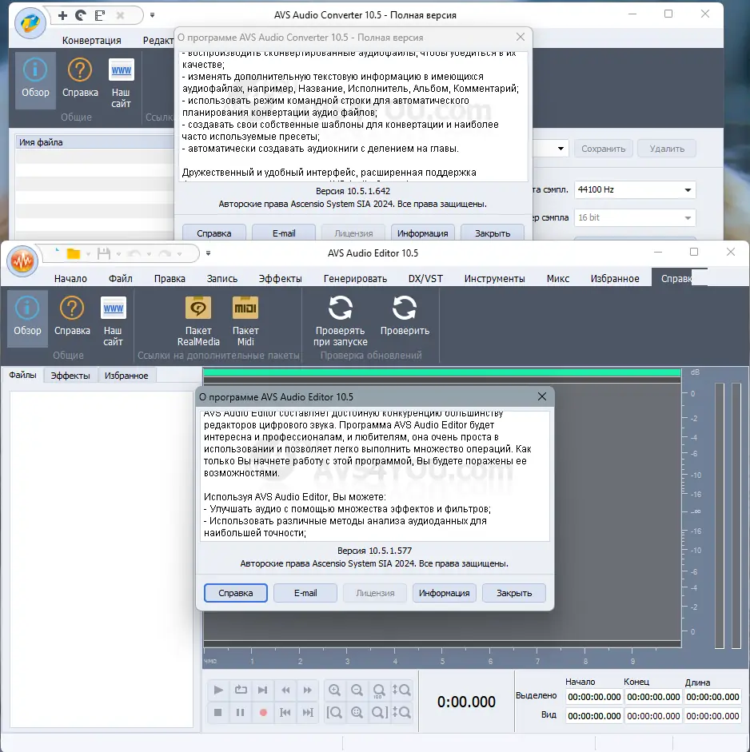Open Конвертация tab in Audio Converter
The height and width of the screenshot is (752, 750).
pos(92,40)
